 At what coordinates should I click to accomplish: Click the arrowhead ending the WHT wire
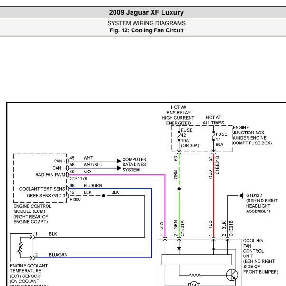pos(119,161)
